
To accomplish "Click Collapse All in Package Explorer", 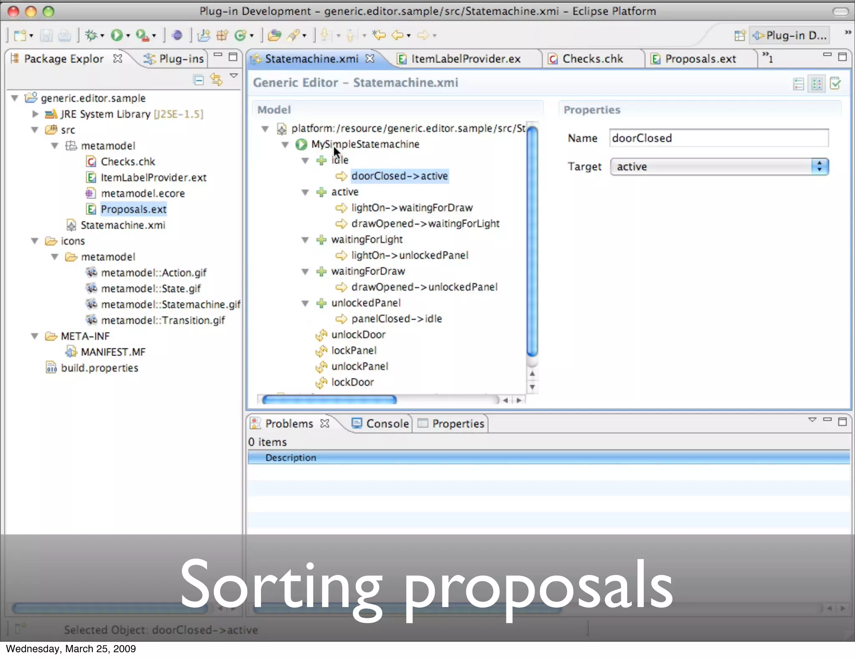I will click(x=199, y=80).
